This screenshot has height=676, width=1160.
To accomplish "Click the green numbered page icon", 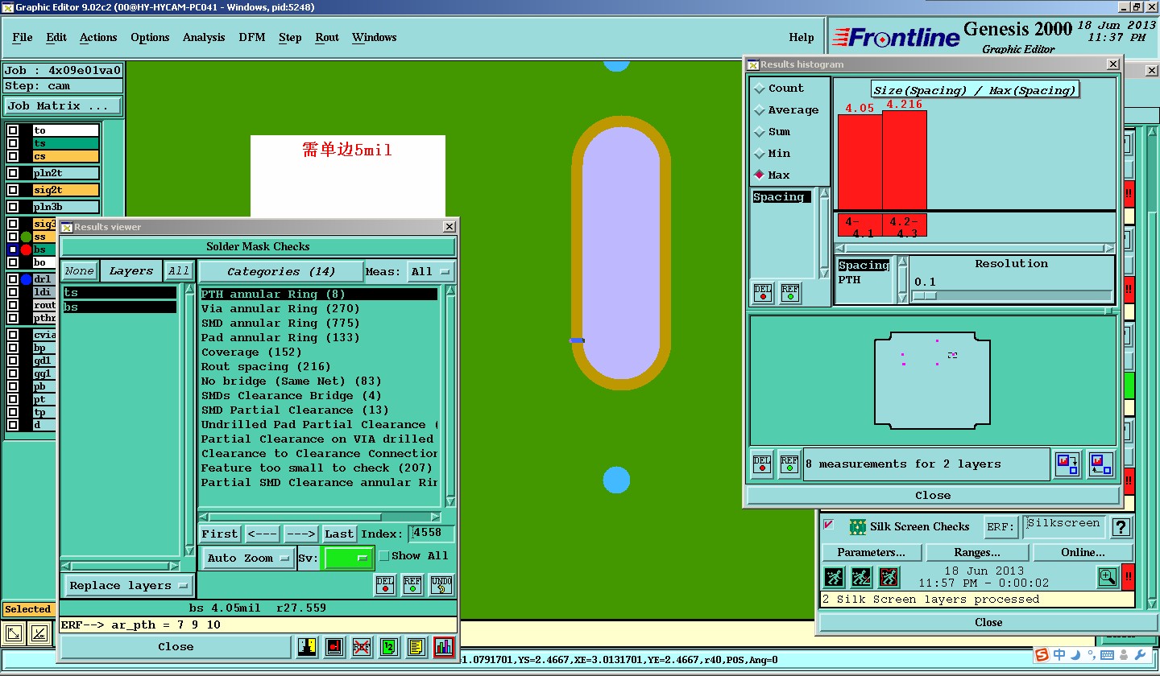I will point(389,646).
